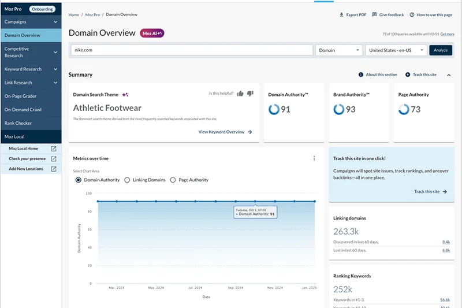Image resolution: width=462 pixels, height=308 pixels.
Task: Click external link icon for Check your presence
Action: coord(54,158)
